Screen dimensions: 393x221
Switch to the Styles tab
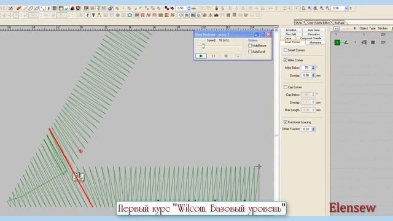coord(299,23)
